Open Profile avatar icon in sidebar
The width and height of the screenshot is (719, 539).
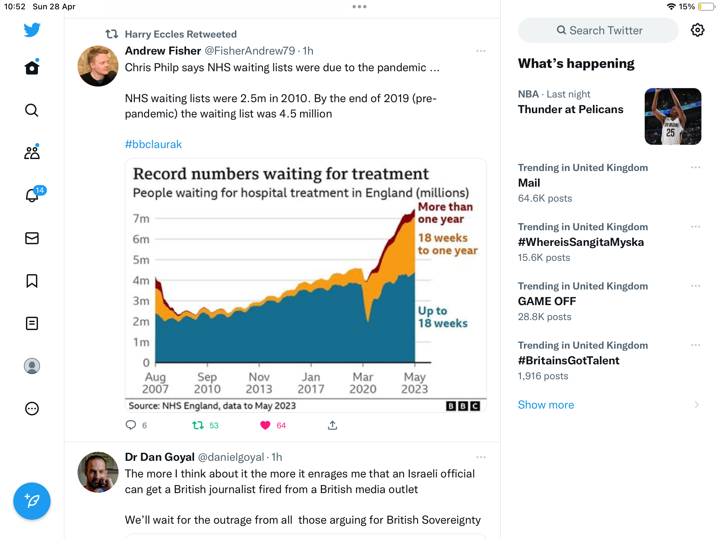[x=32, y=366]
